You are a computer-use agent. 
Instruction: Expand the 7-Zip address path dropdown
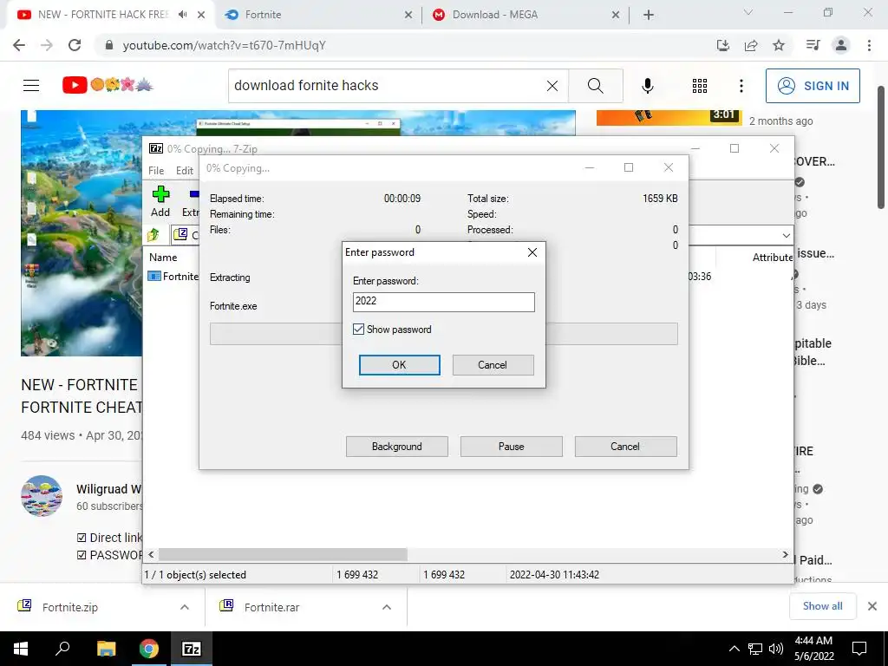pyautogui.click(x=786, y=235)
